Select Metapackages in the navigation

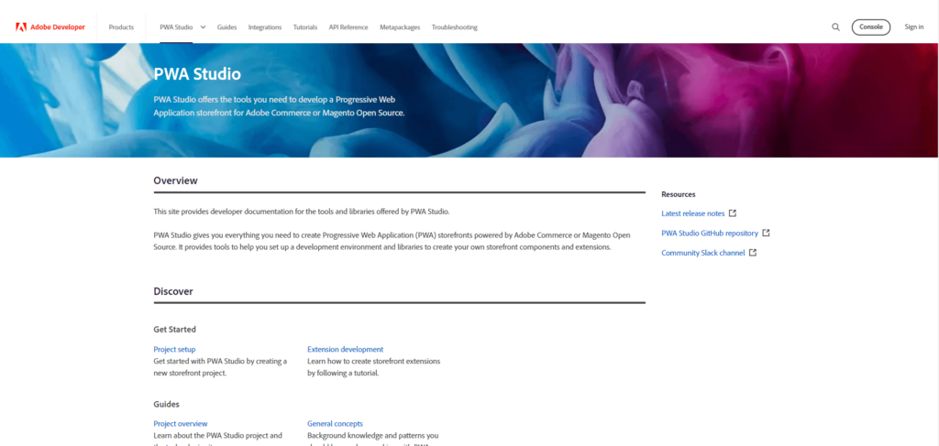[x=400, y=27]
